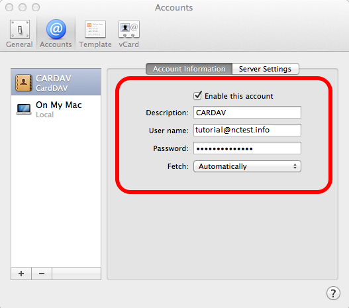The image size is (349, 308).
Task: Click the CARDAV address book icon
Action: (23, 83)
